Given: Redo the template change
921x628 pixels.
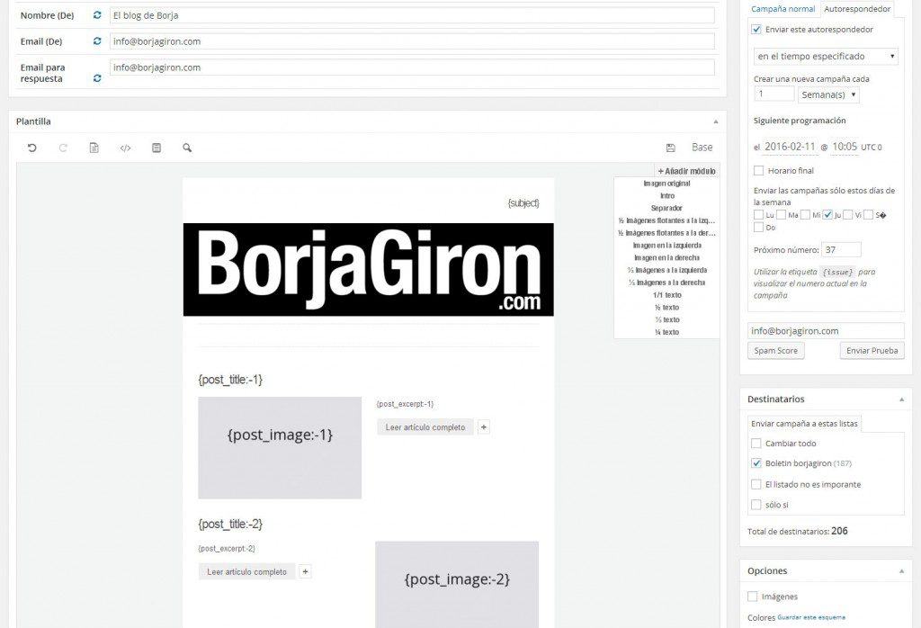Looking at the screenshot, I should (63, 148).
